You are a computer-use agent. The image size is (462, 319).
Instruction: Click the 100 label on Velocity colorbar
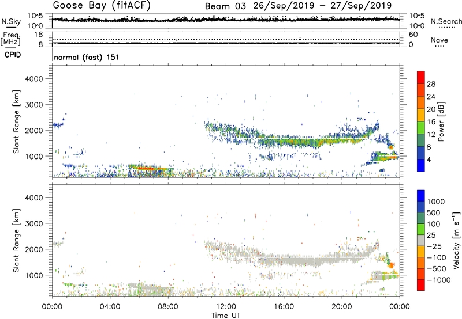pyautogui.click(x=434, y=224)
